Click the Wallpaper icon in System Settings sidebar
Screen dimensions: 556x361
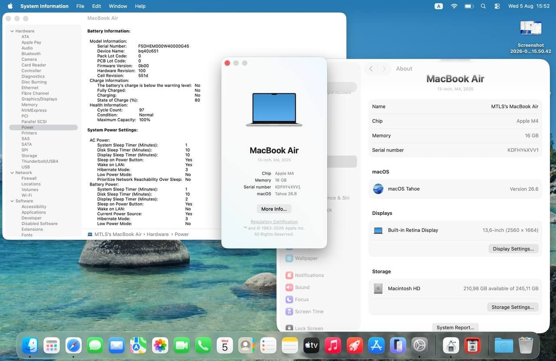[x=289, y=258]
